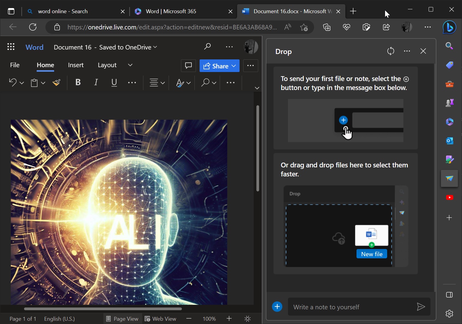
Task: Open Outlook from the Edge sidebar
Action: [x=449, y=140]
